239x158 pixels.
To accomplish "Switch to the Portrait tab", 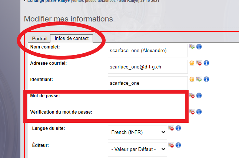I will click(x=40, y=38).
